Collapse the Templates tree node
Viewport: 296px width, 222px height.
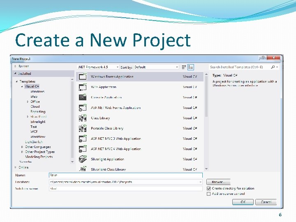tap(16, 81)
